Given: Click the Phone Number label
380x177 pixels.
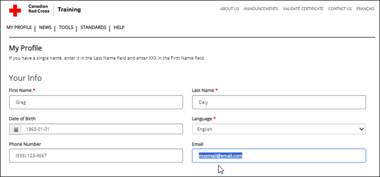Looking at the screenshot, I should [x=25, y=144].
